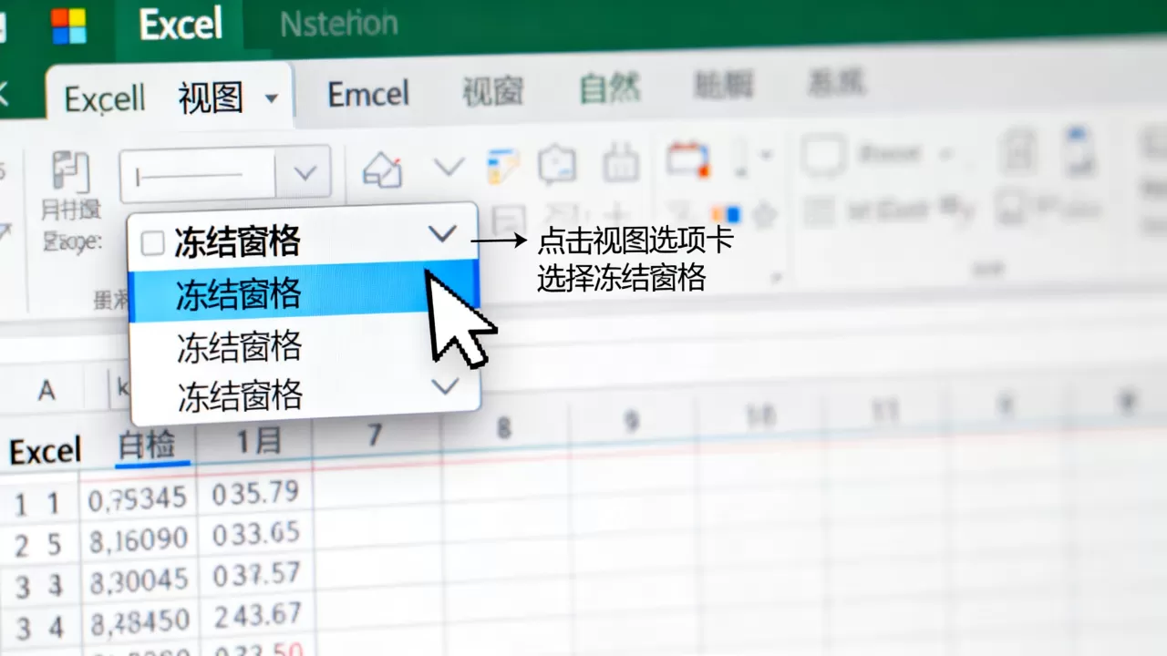Viewport: 1167px width, 656px height.
Task: Open the green 自然 ribbon tab
Action: pyautogui.click(x=610, y=88)
